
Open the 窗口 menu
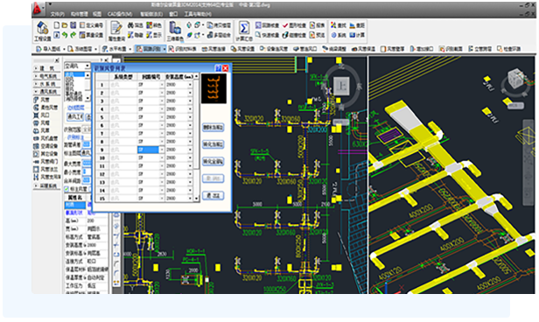(173, 14)
